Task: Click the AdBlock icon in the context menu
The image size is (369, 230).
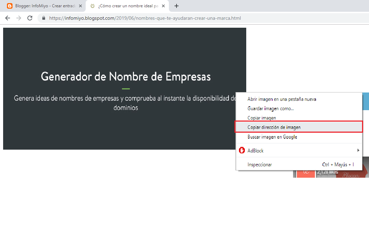Action: (x=242, y=150)
